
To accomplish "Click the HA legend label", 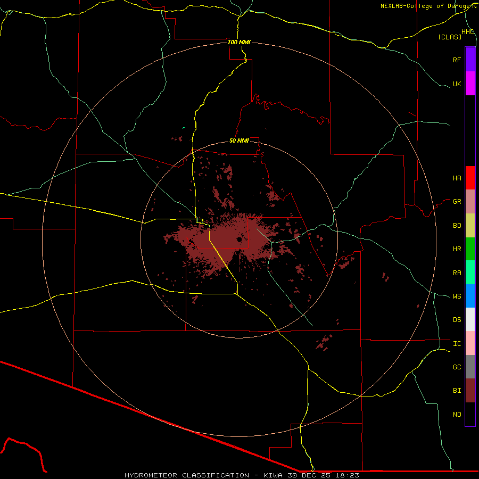I will (457, 178).
